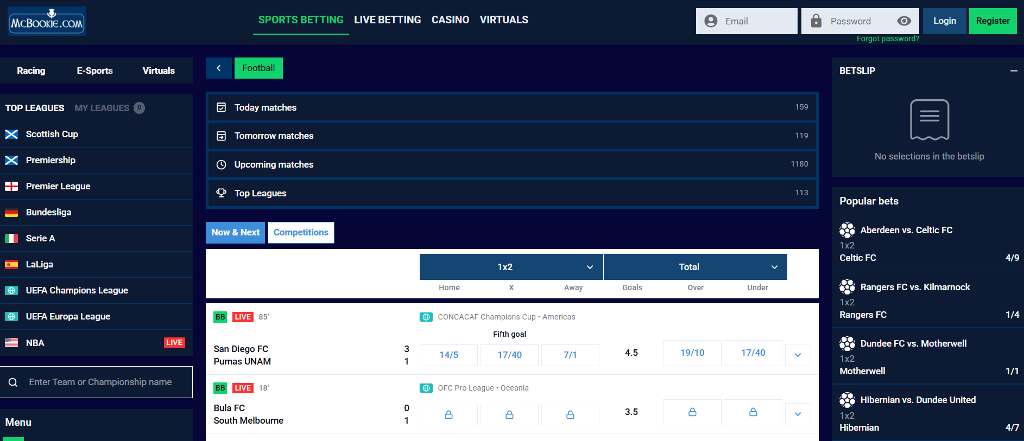Click the team or championship search field
Viewport: 1024px width, 441px height.
tap(97, 382)
